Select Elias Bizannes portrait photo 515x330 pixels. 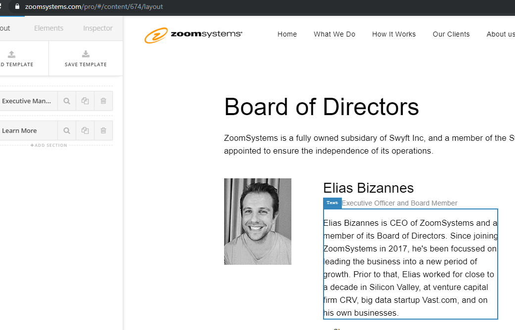257,221
